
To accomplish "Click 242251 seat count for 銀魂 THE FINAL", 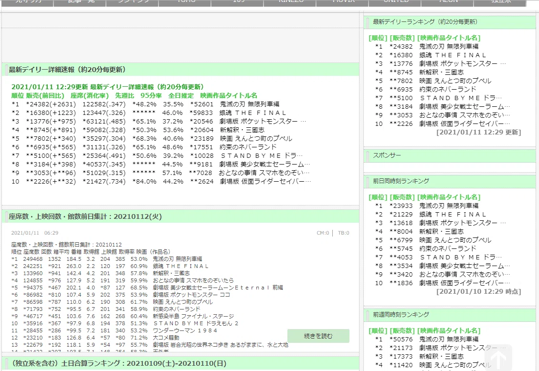I will 33,266.
